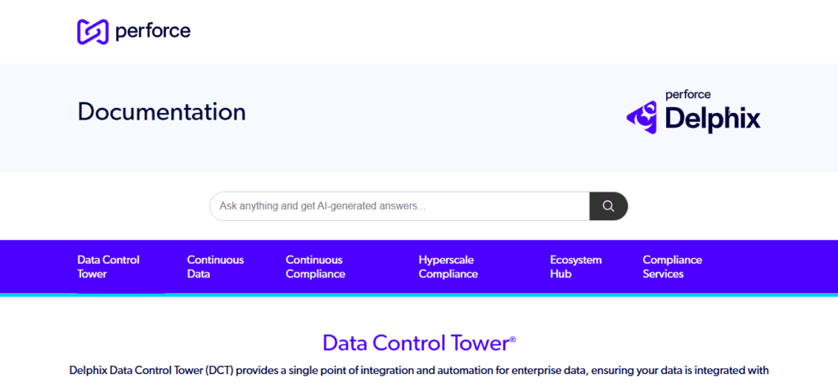Click the Delphix DCT description paragraph
838x383 pixels.
pyautogui.click(x=419, y=371)
